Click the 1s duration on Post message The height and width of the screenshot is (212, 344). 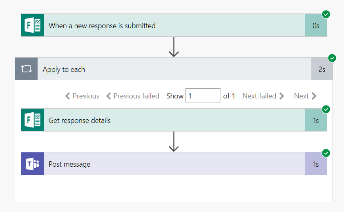click(x=316, y=164)
